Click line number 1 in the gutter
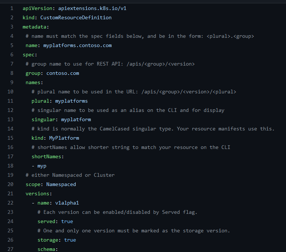Screen dimensions: 286x252 pyautogui.click(x=12, y=8)
